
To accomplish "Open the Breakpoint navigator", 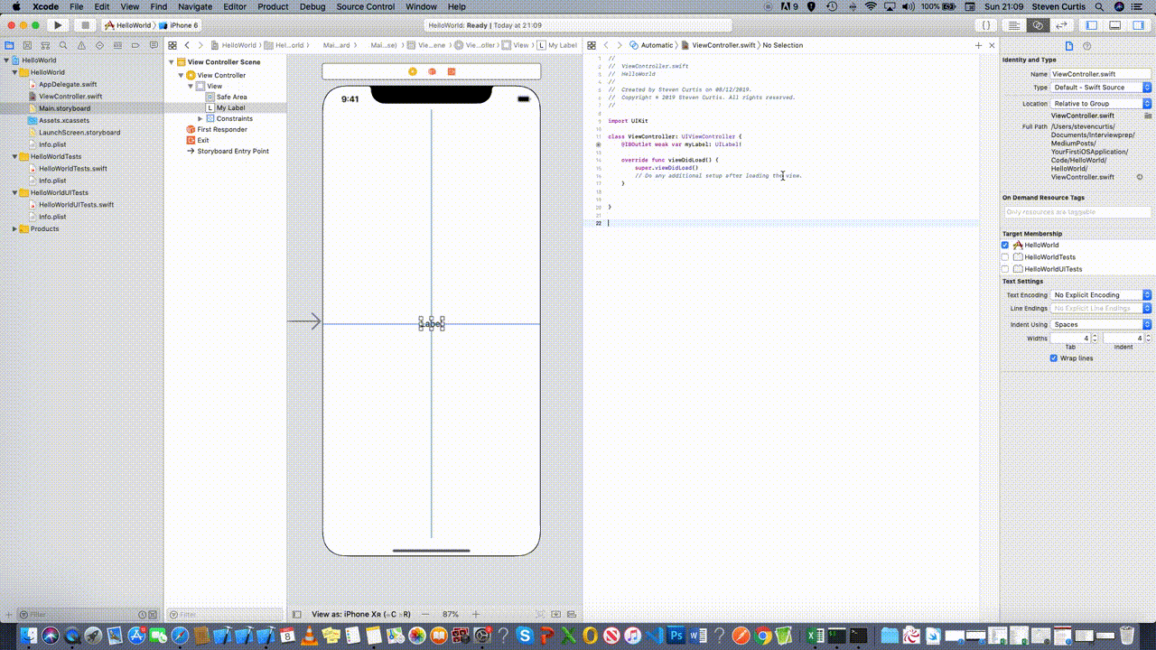I will coord(135,45).
